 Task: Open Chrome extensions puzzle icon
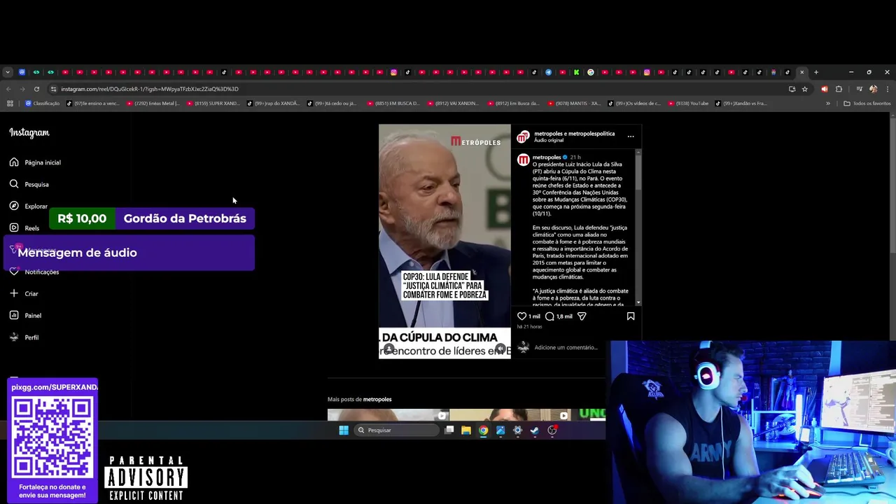[x=839, y=89]
